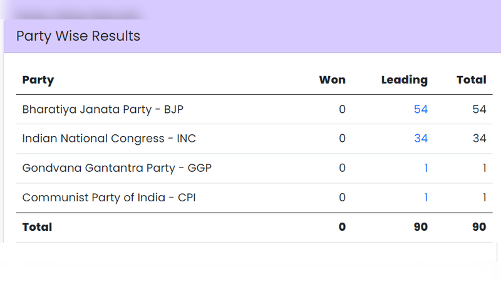
Task: Select the Gondvana Gantantra Party name
Action: [111, 168]
